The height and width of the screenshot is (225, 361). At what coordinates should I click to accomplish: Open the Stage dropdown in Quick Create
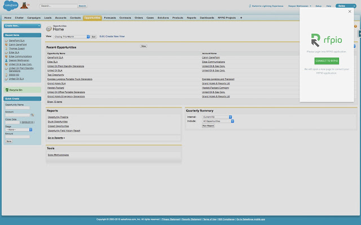[x=19, y=130]
